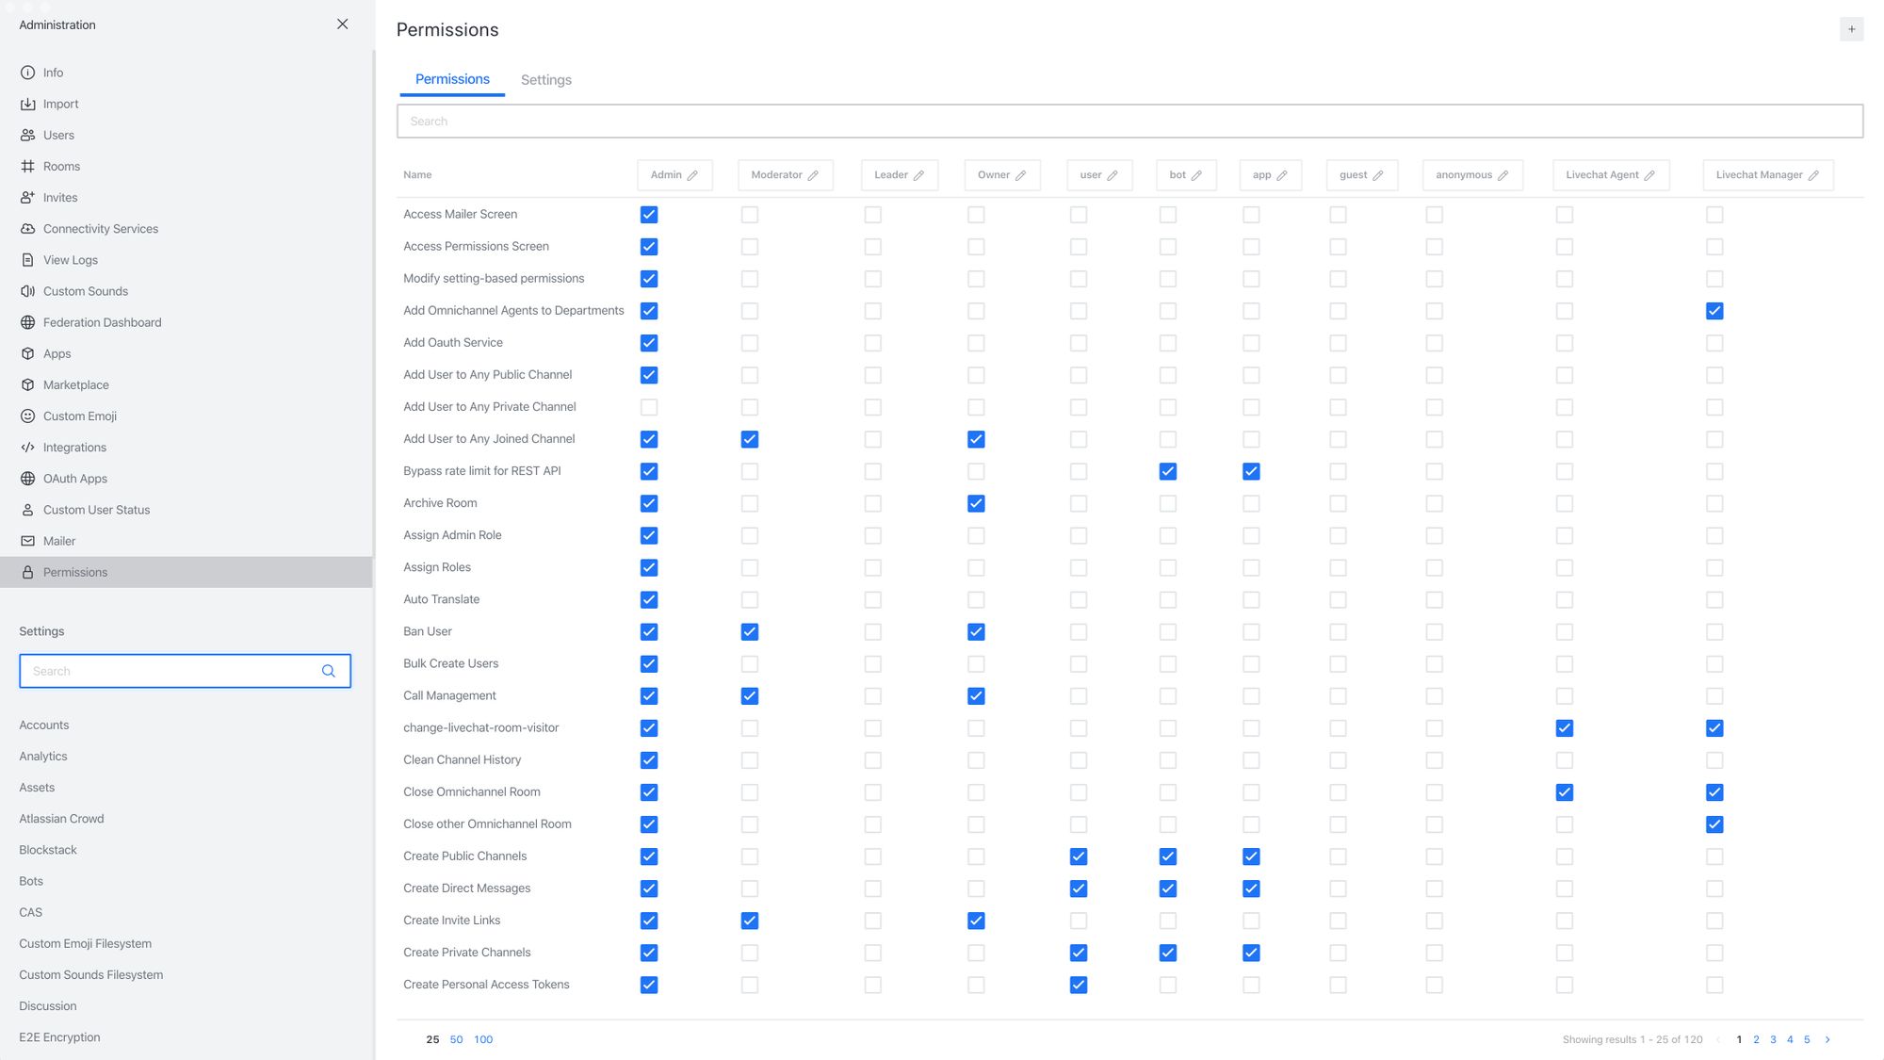This screenshot has height=1060, width=1884.
Task: Click the permissions Search field
Action: (1129, 122)
